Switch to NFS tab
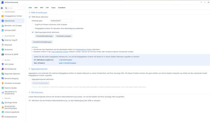 [x=42, y=8]
